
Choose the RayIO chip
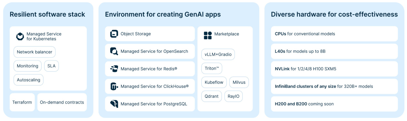tap(234, 96)
